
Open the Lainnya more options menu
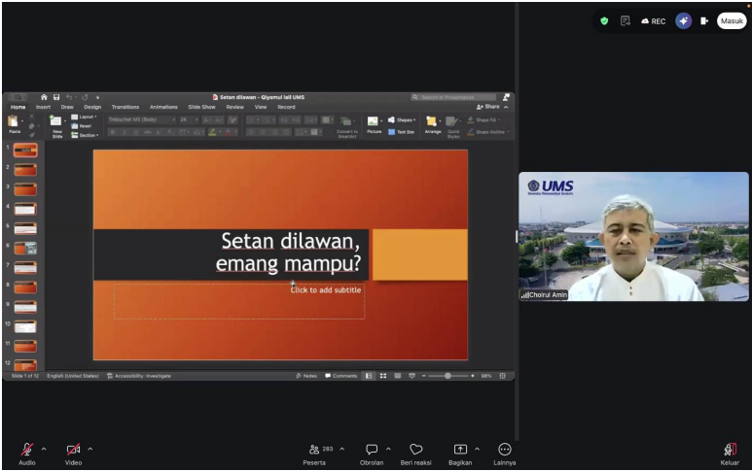click(x=505, y=450)
